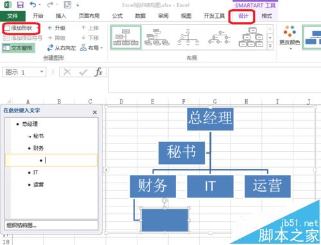Toggle 从右向左 layout direction
321x245 pixels.
click(62, 48)
